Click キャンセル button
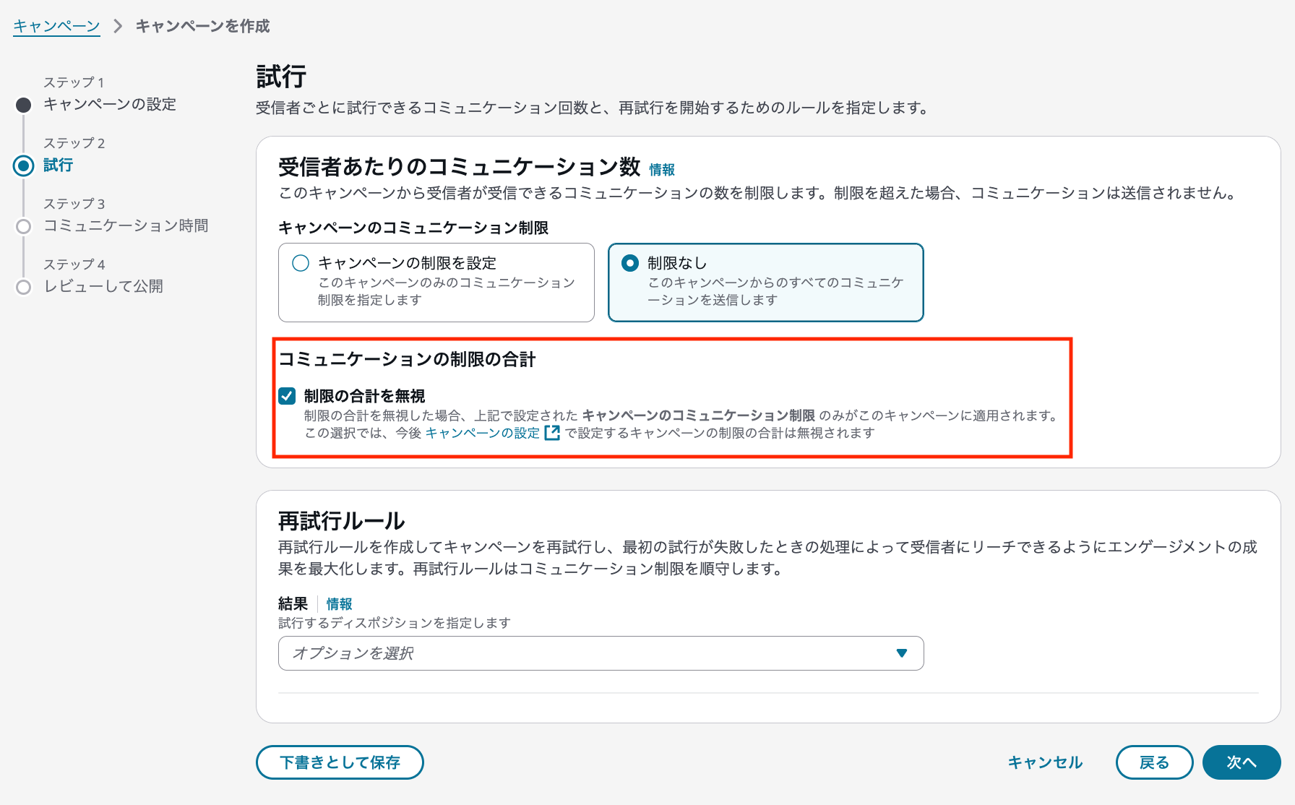1295x805 pixels. (1045, 762)
